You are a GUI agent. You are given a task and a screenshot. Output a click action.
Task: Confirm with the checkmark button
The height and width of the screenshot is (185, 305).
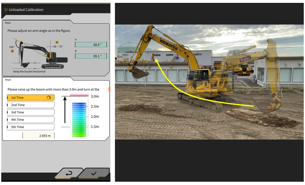[94, 173]
